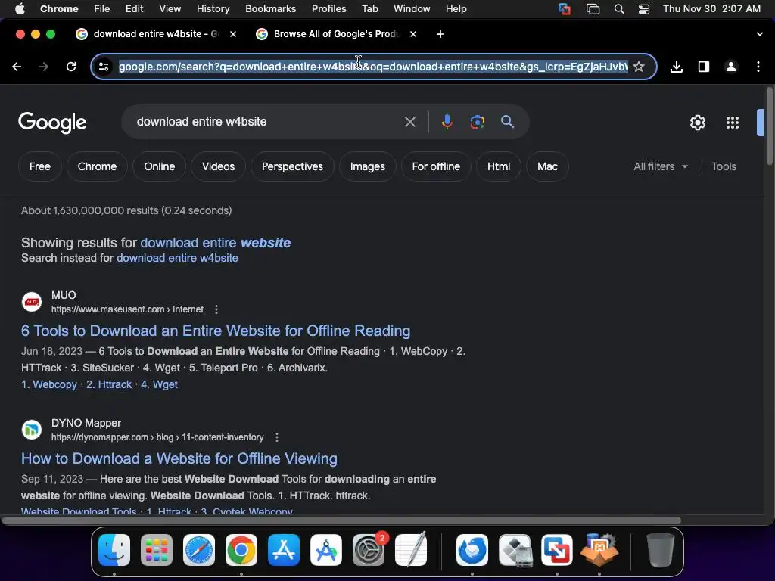Viewport: 775px width, 581px height.
Task: Open the Profiles menu
Action: pos(328,9)
